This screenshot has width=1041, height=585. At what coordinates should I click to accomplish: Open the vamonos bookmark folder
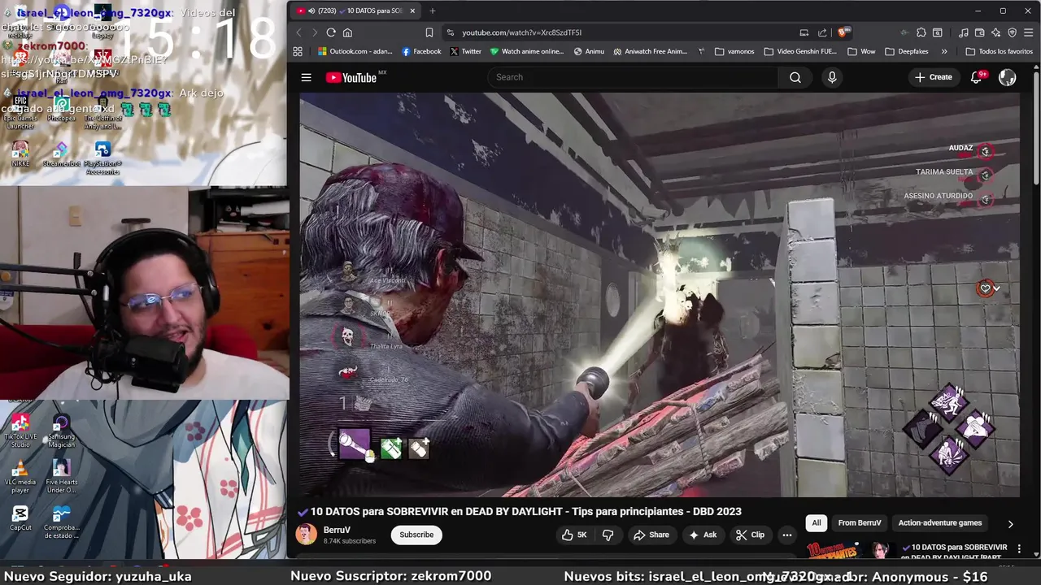pyautogui.click(x=734, y=51)
